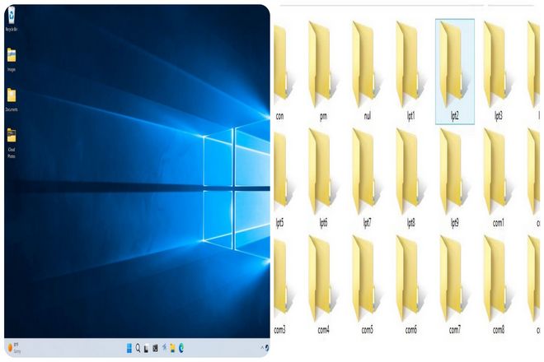Select the lpt6 folder
This screenshot has width=544, height=362.
tap(323, 178)
